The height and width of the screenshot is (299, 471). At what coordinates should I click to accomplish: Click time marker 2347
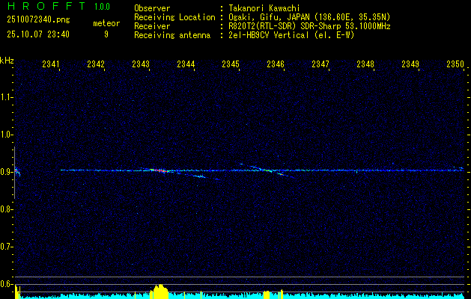(x=320, y=64)
